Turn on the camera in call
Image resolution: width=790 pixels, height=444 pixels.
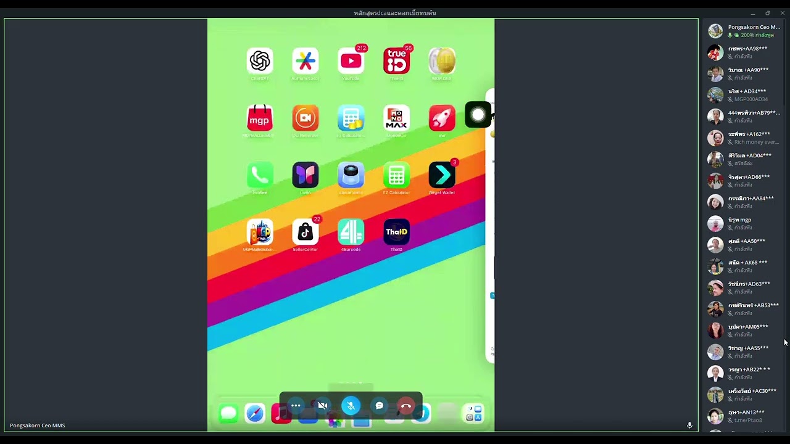[323, 406]
